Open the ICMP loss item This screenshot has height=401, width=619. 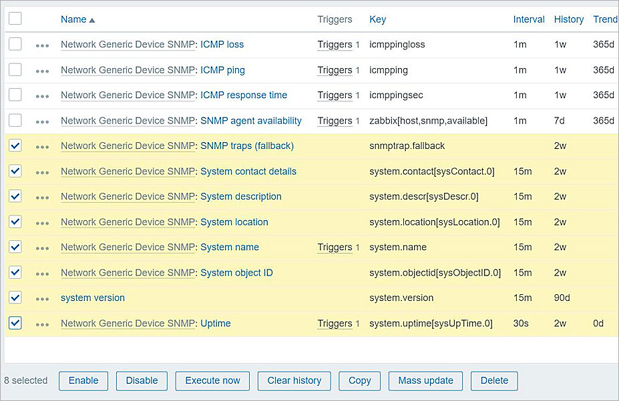coord(222,44)
